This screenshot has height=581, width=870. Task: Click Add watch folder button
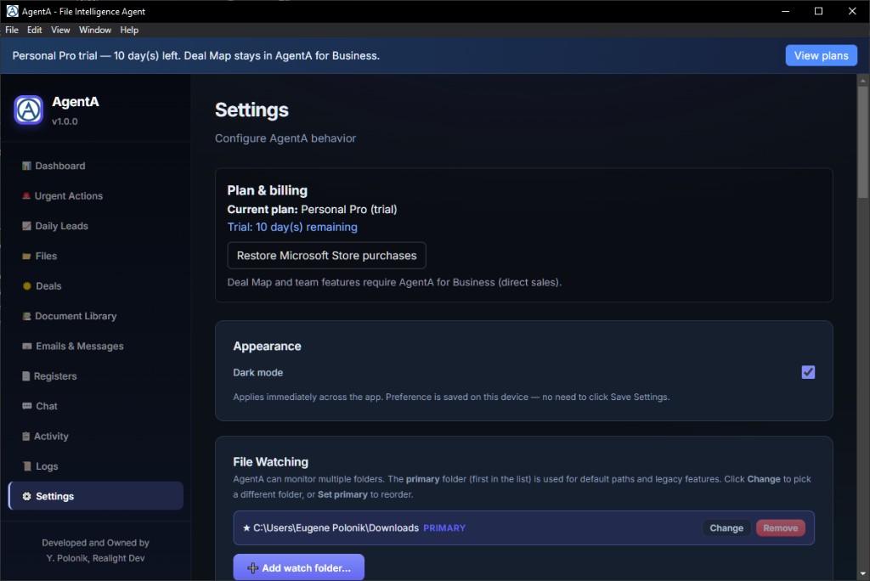point(298,567)
